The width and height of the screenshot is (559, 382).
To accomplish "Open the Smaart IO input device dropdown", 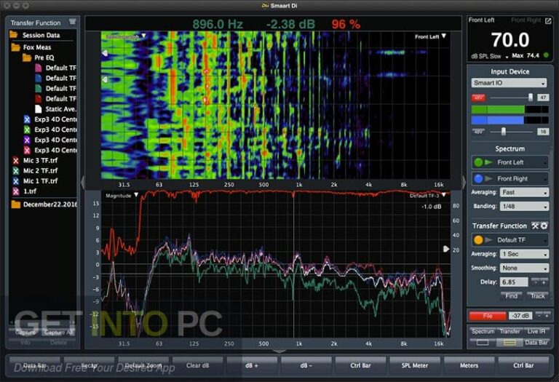I will [509, 83].
